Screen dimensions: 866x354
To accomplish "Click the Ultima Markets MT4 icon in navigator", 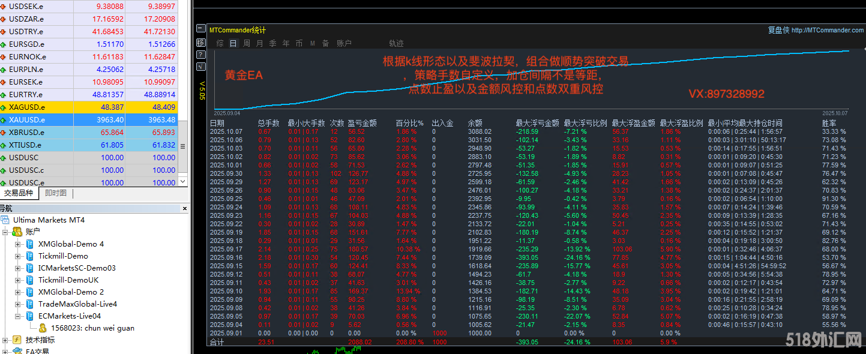I will [x=5, y=220].
